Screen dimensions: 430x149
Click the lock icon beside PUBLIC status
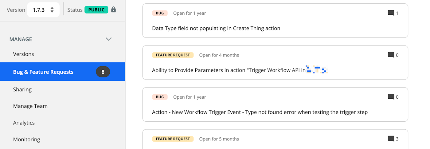(113, 10)
